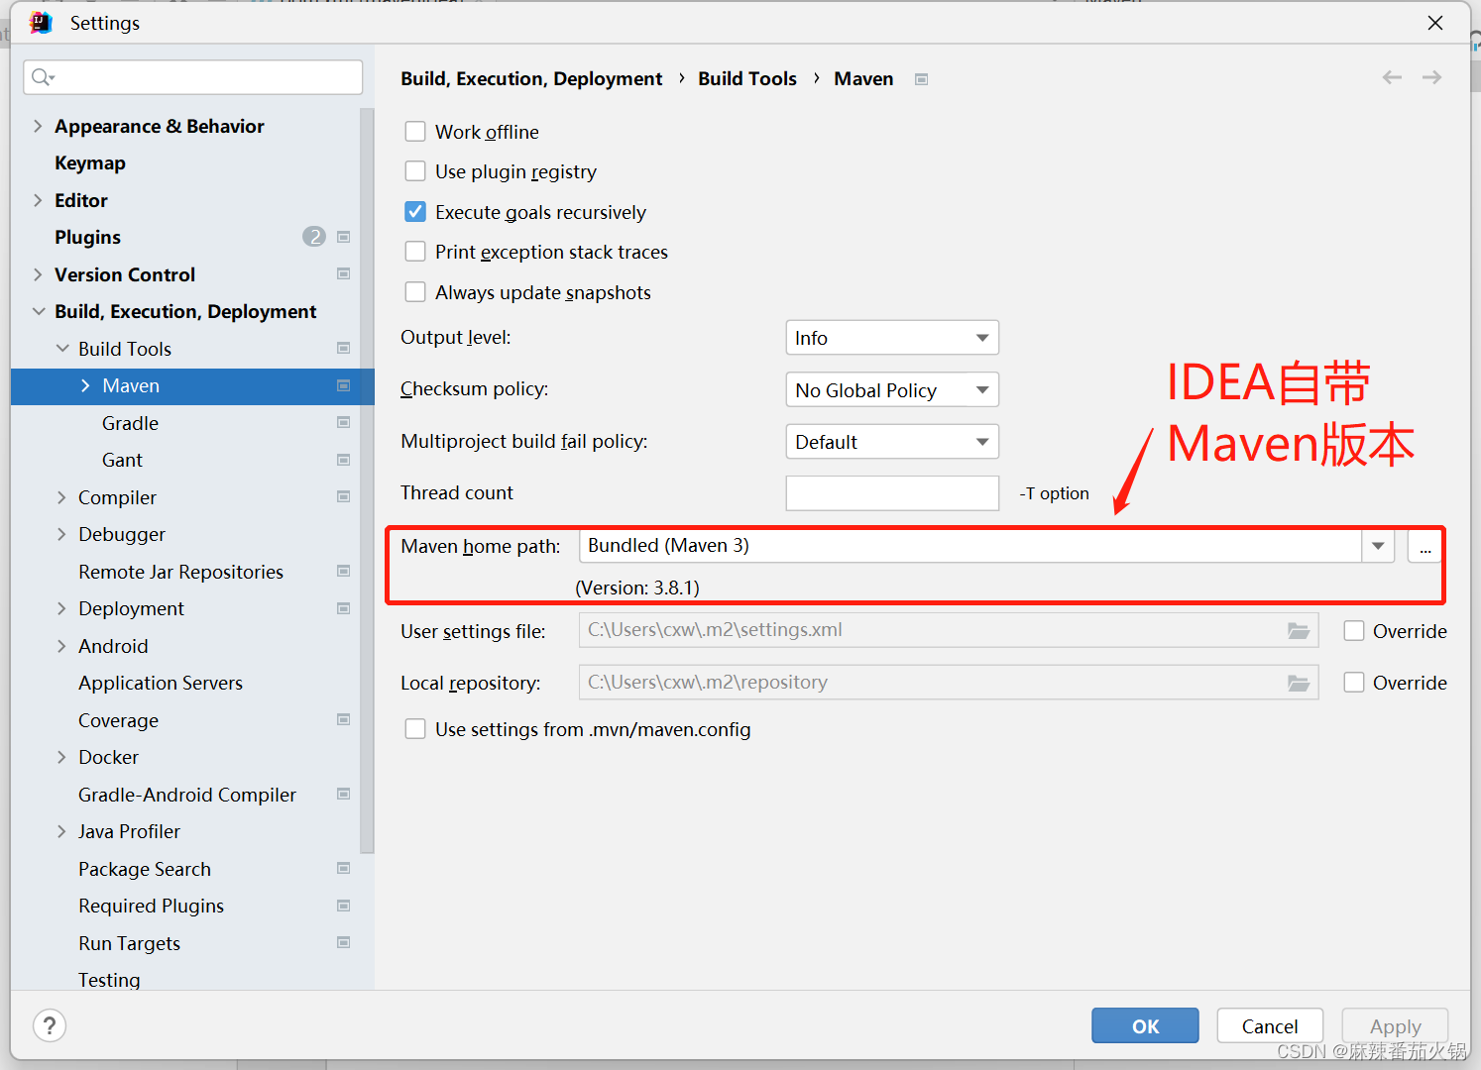1481x1070 pixels.
Task: Open Plugins settings page
Action: tap(87, 237)
